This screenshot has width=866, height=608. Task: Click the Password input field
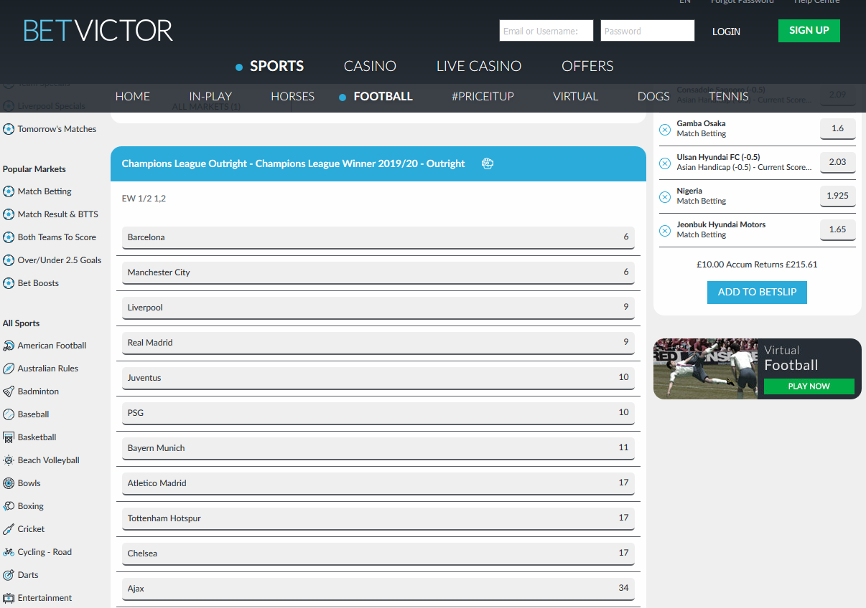pos(648,31)
